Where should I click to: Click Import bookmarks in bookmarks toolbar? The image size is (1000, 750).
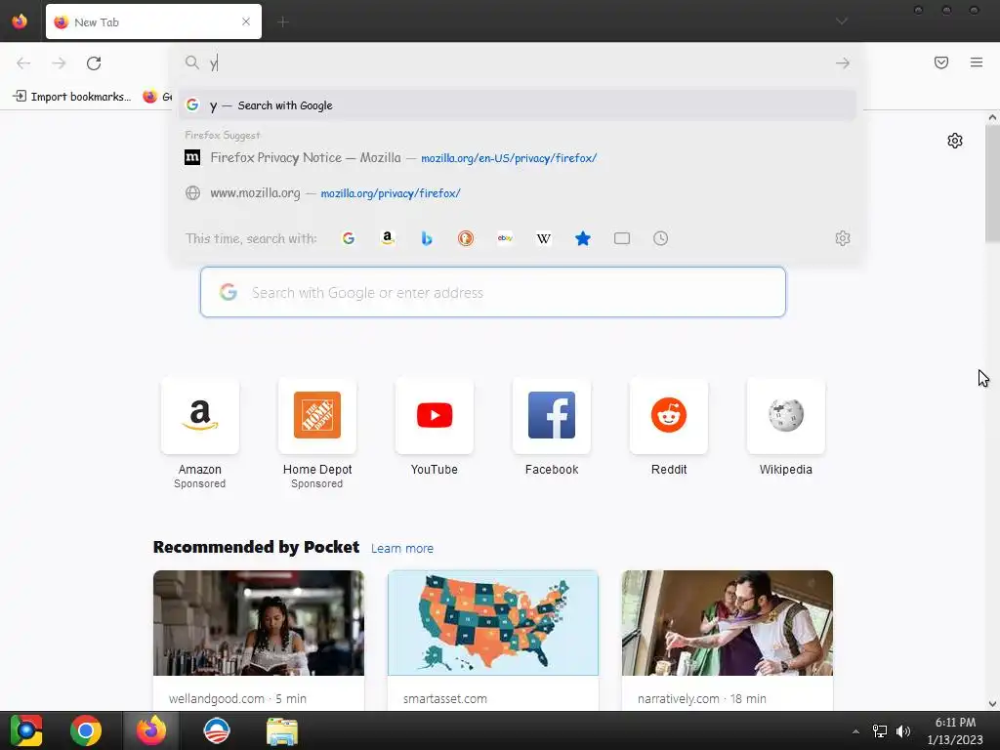point(72,97)
